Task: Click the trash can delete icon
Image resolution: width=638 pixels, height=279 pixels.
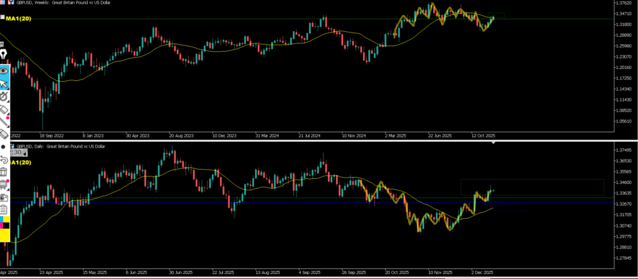Action: pos(3,172)
